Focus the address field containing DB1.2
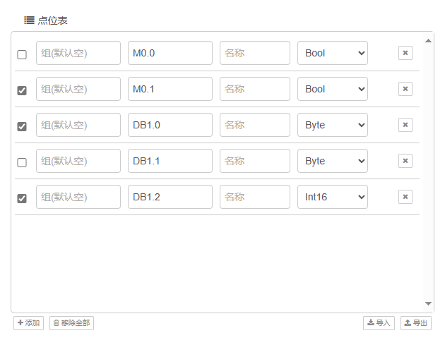The width and height of the screenshot is (445, 345). 170,197
